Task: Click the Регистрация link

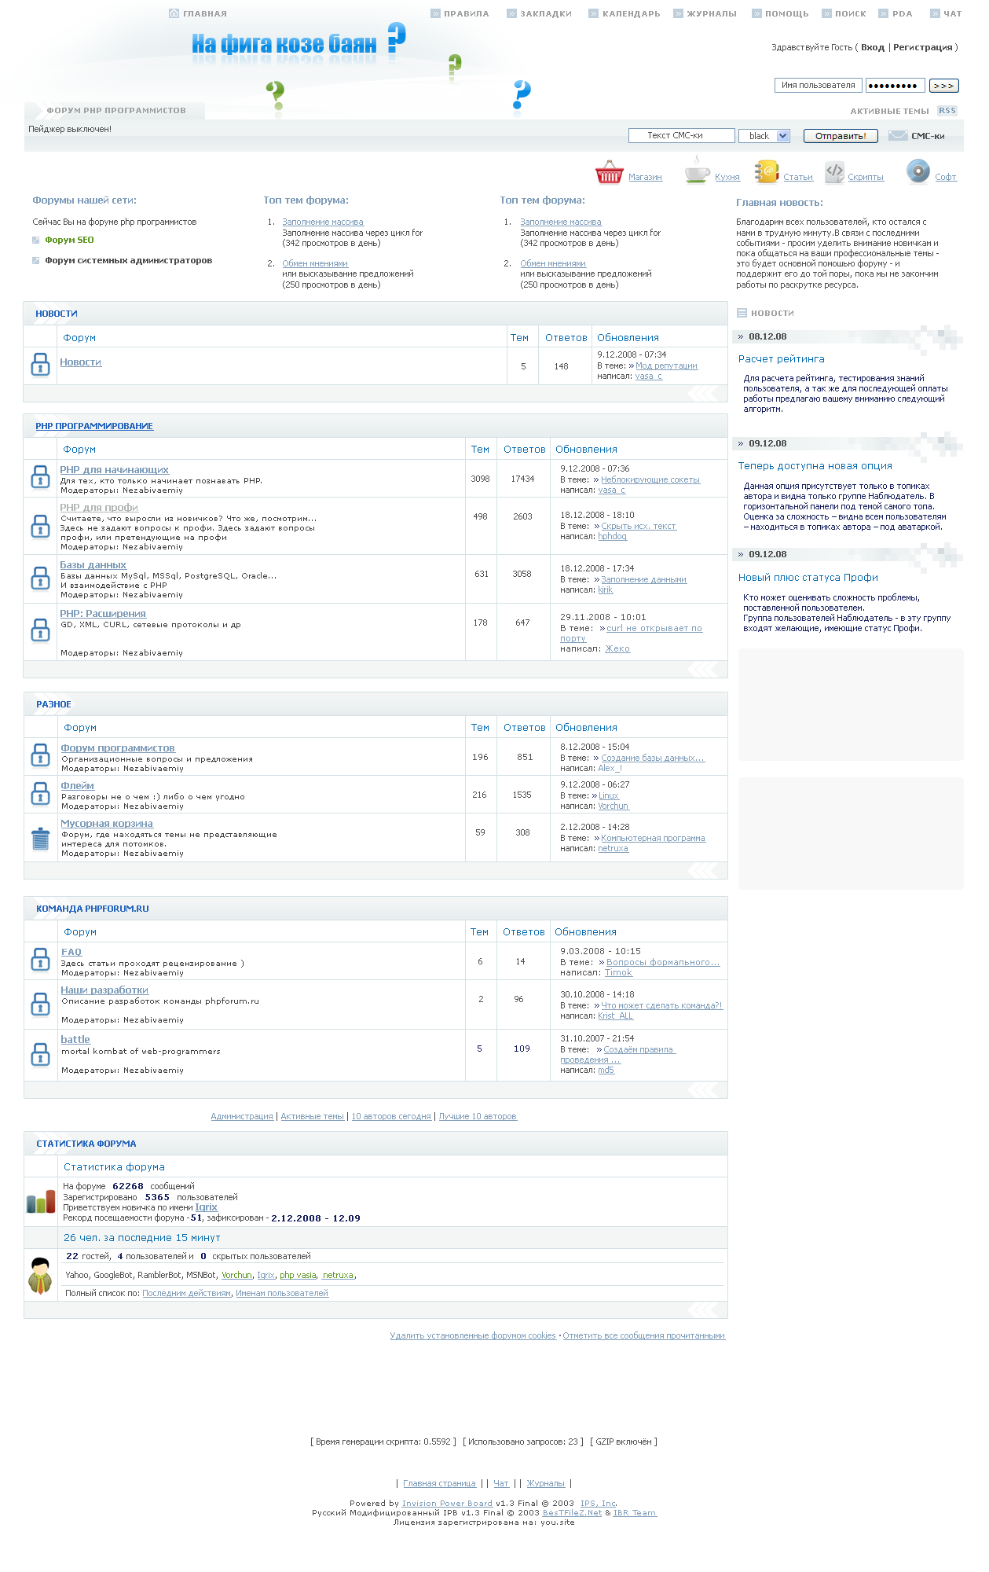Action: tap(923, 47)
